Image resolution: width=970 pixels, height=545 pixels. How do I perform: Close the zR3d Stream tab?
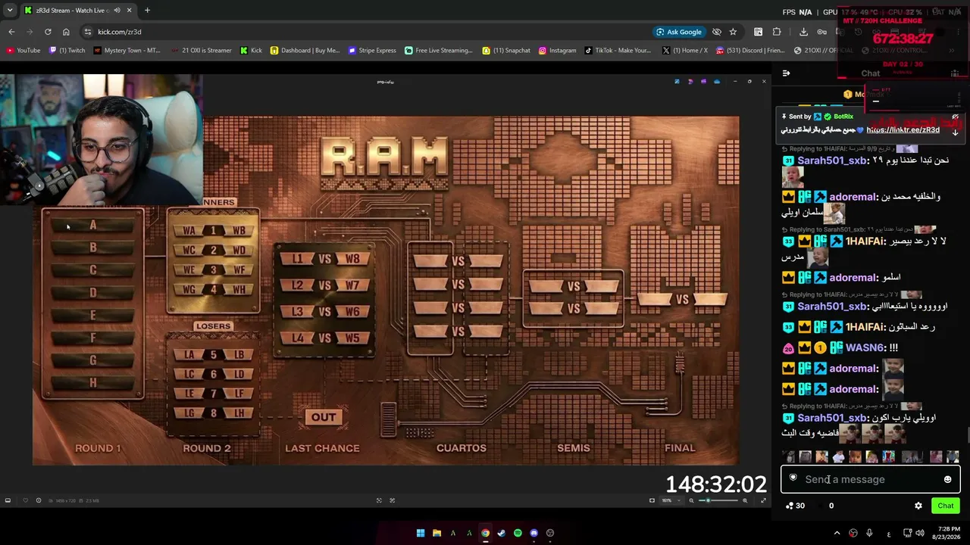[129, 11]
